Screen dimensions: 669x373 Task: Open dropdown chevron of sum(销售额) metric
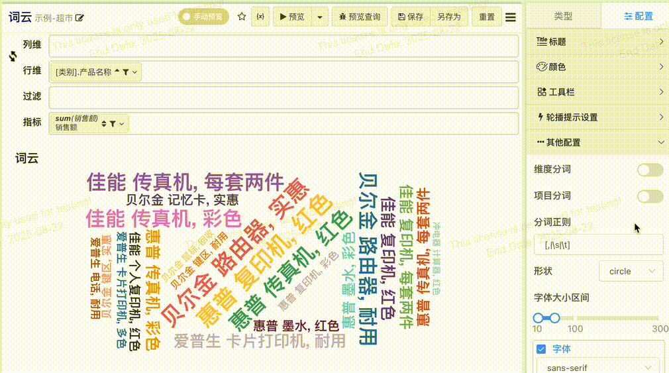pyautogui.click(x=122, y=124)
